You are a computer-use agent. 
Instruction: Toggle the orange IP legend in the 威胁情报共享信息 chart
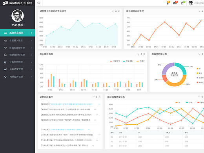(178, 103)
